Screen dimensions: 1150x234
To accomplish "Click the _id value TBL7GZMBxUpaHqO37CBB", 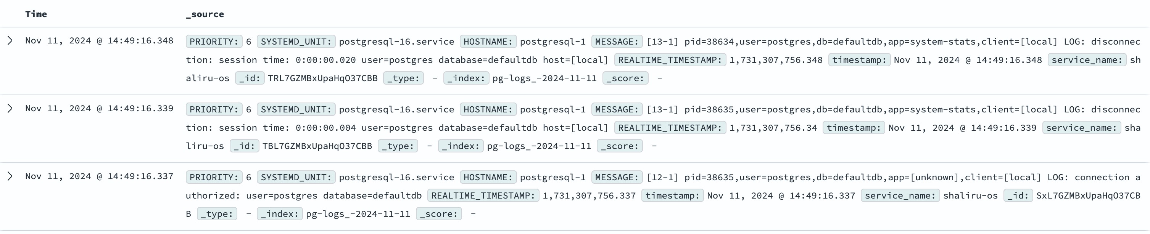I will (x=317, y=146).
